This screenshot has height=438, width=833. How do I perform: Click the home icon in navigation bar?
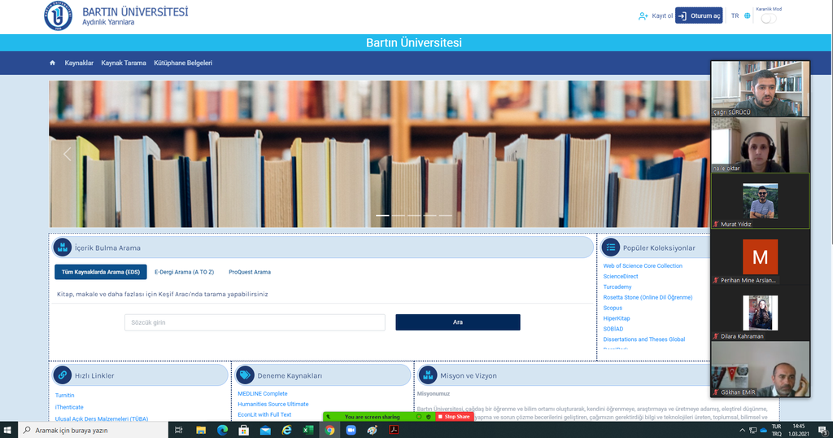click(x=53, y=63)
